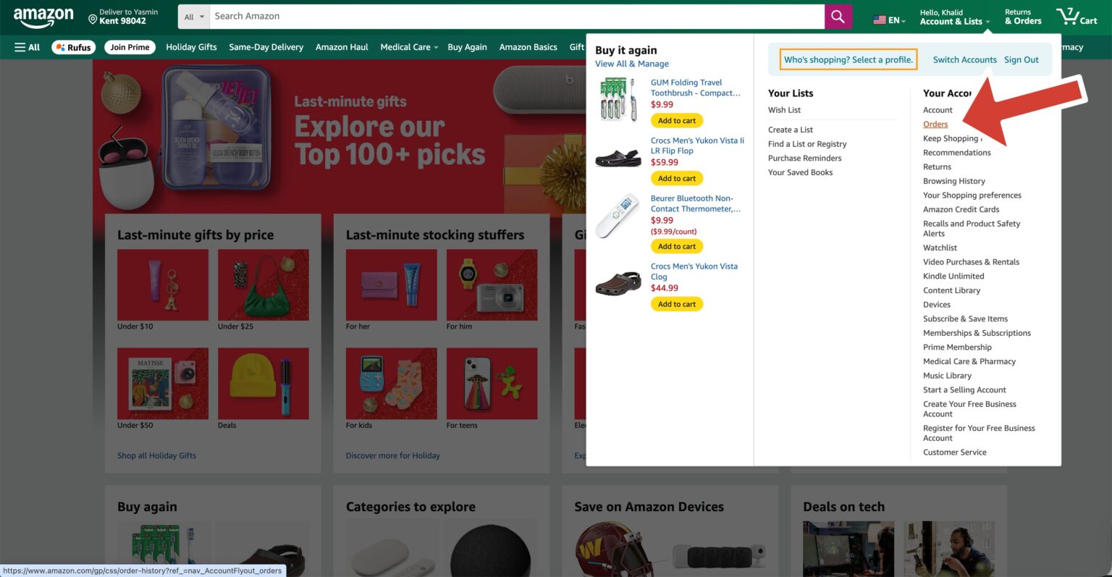Add Beurer thermometer to cart
This screenshot has width=1112, height=577.
[x=677, y=247]
